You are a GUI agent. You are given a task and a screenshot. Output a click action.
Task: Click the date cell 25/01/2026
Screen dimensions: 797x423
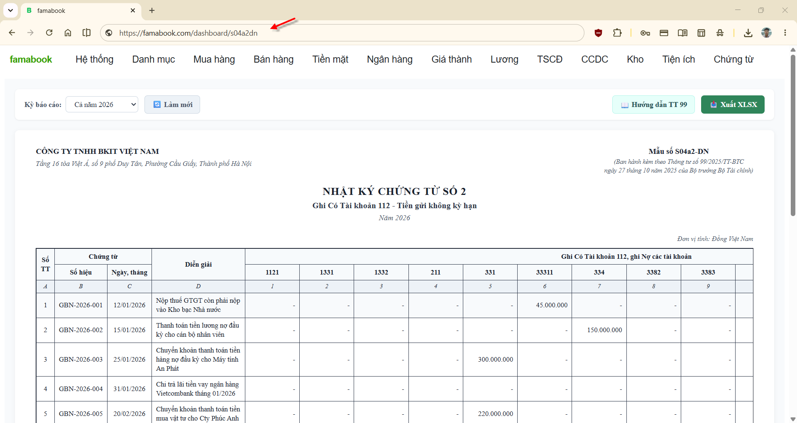(x=130, y=360)
